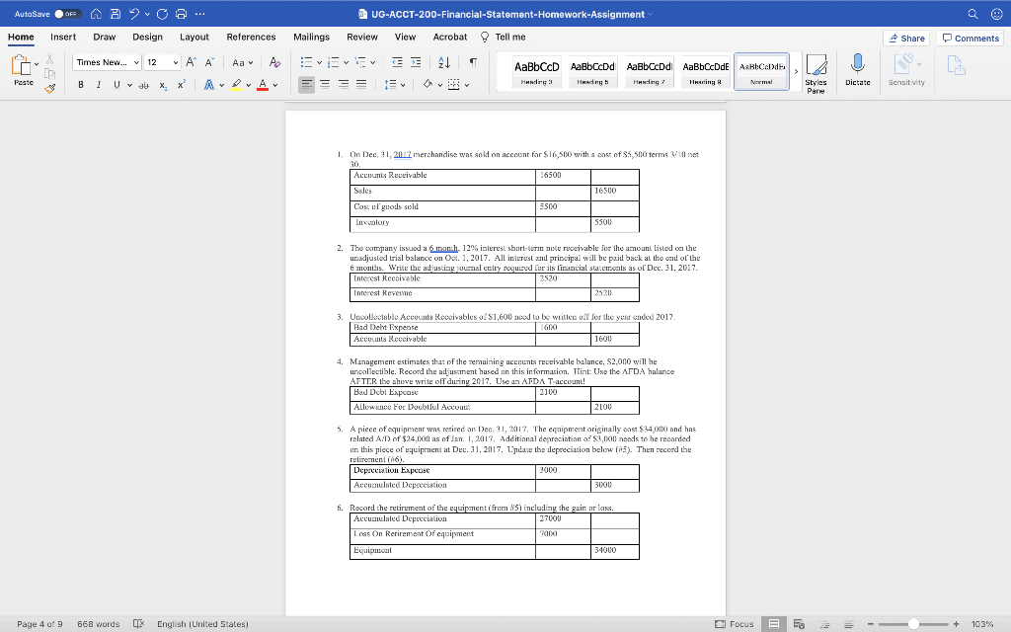Click the word count in status bar
Image resolution: width=1011 pixels, height=632 pixels.
pos(97,624)
